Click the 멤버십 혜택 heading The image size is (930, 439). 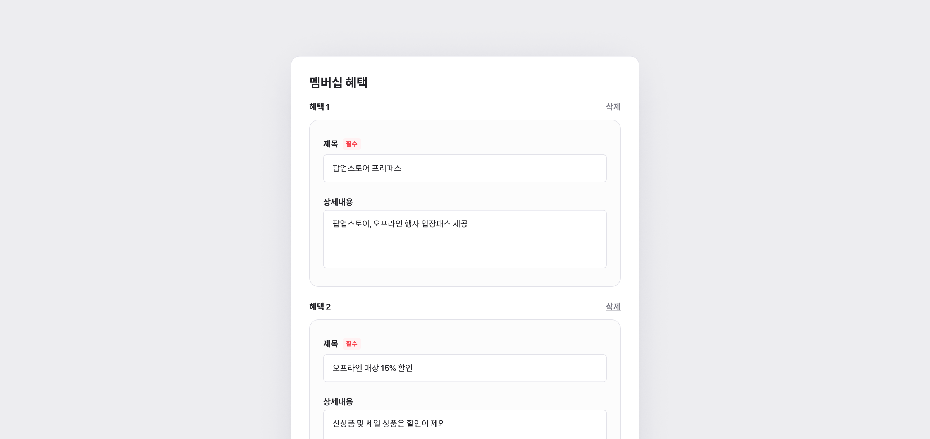tap(338, 82)
